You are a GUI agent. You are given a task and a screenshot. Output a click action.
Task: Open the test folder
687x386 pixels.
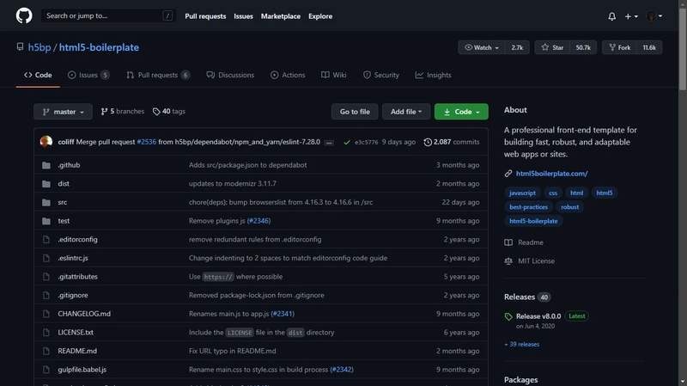point(64,221)
